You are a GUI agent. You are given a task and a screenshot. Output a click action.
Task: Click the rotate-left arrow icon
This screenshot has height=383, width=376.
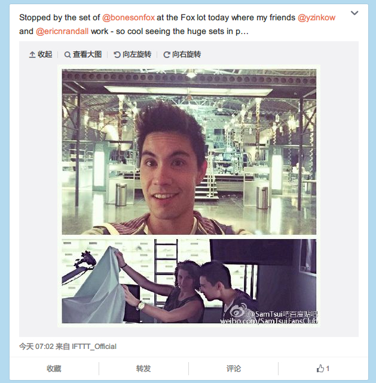click(x=117, y=55)
